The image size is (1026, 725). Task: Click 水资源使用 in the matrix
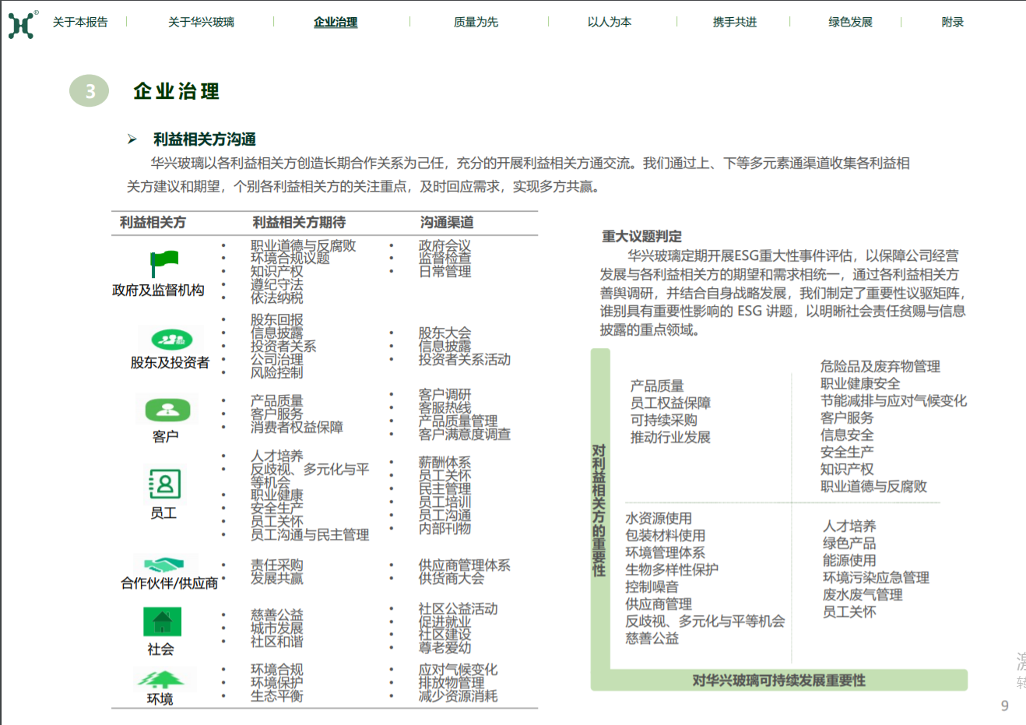tap(659, 518)
